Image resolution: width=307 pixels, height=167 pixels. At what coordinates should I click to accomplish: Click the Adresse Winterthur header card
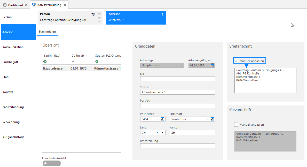click(x=136, y=18)
